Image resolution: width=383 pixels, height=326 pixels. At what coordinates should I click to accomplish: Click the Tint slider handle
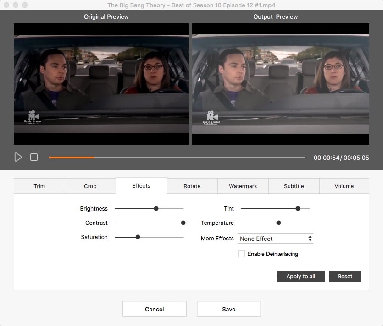tap(298, 209)
